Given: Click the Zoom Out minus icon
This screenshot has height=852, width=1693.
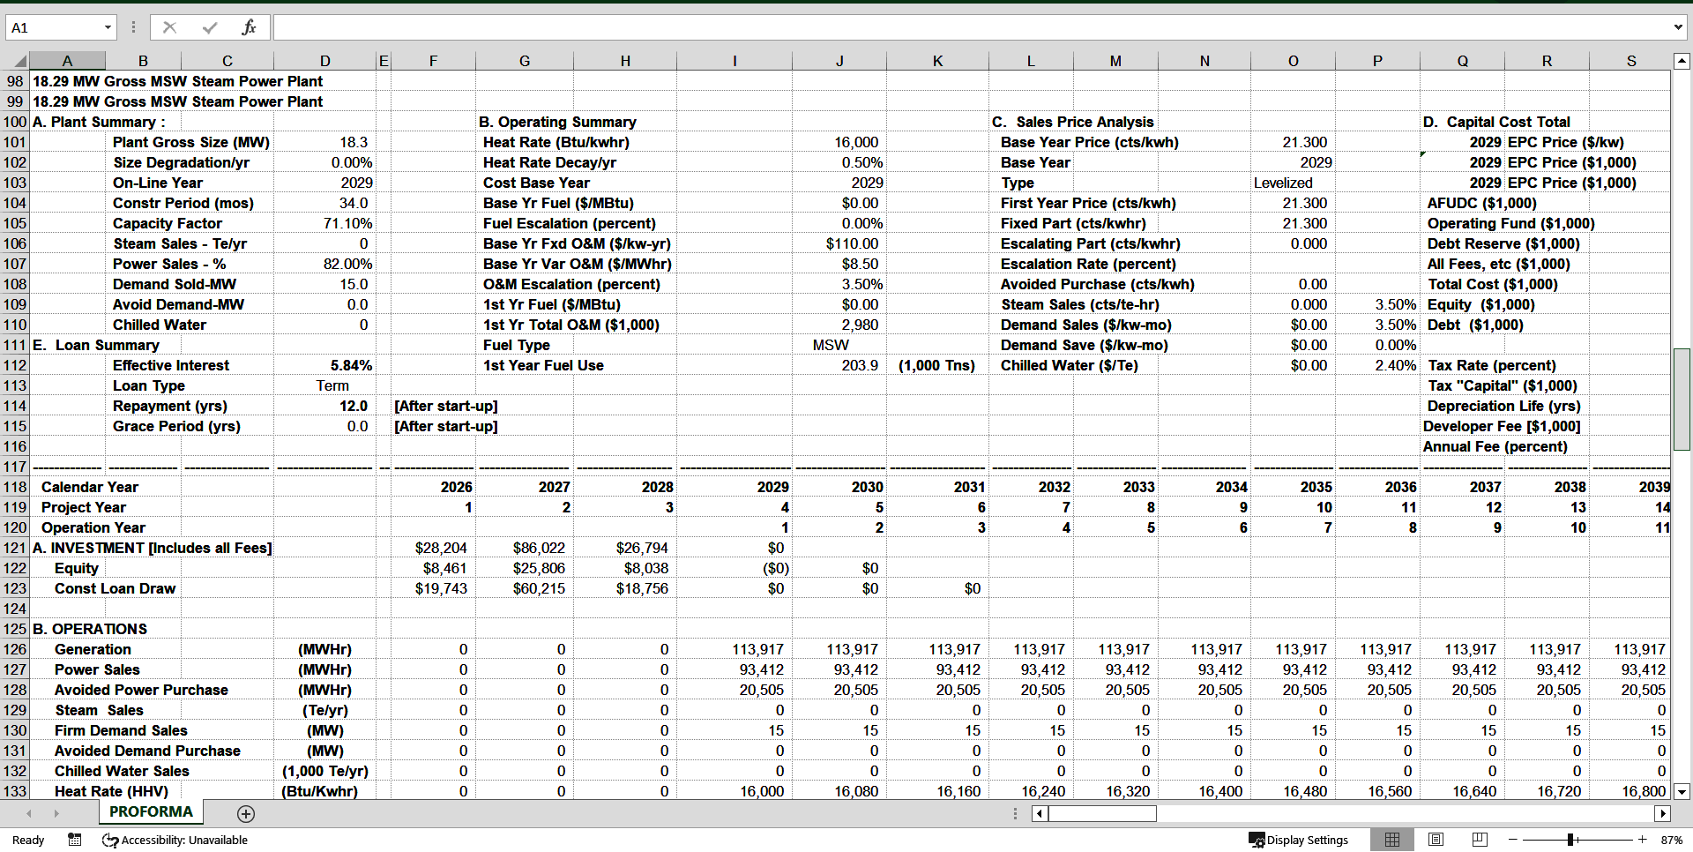Looking at the screenshot, I should click(x=1511, y=840).
